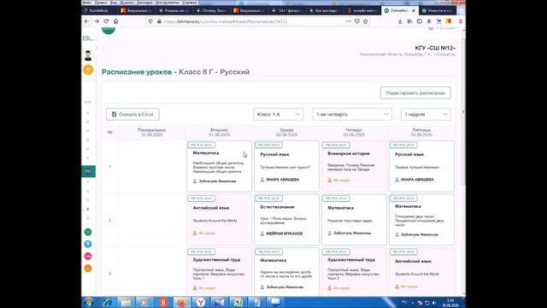Viewport: 547px width, 308px height.
Task: Click the orange round icon at sidebar bottom
Action: pos(88,268)
